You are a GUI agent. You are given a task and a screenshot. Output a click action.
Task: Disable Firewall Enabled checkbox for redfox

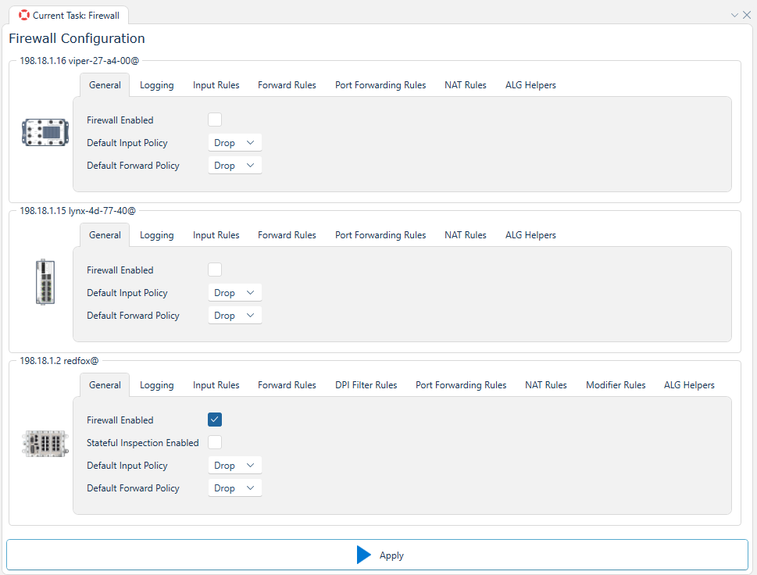[215, 420]
